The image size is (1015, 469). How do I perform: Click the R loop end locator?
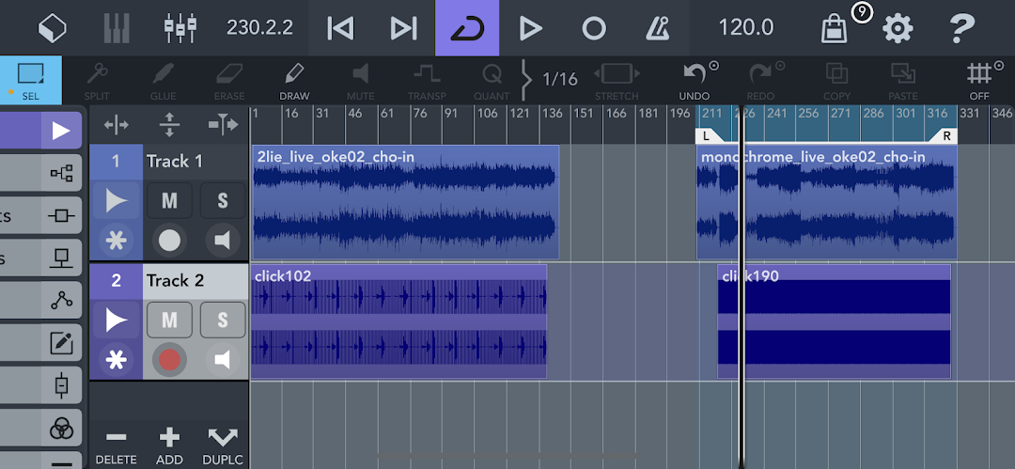pos(945,136)
